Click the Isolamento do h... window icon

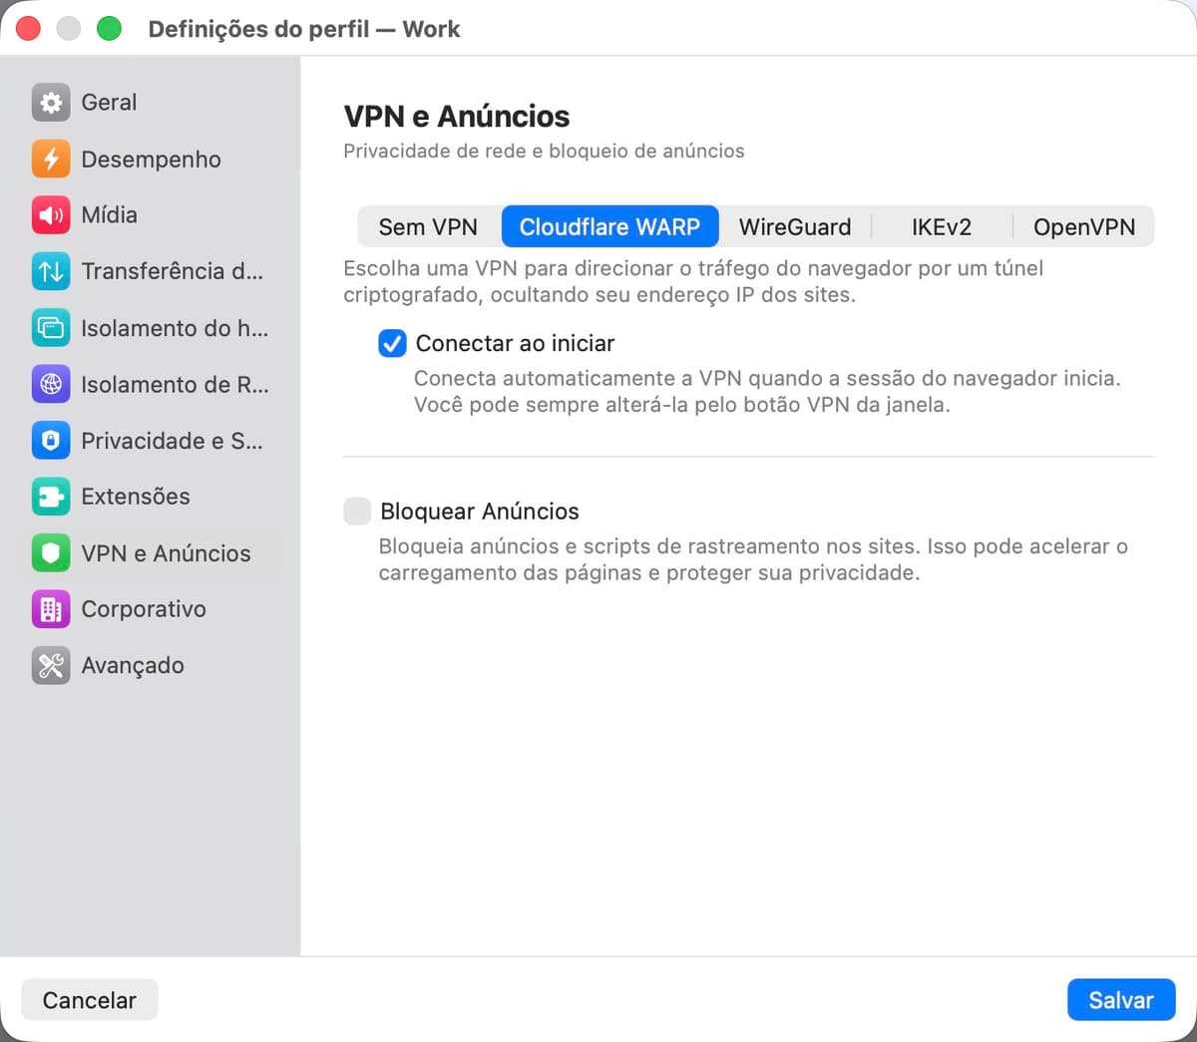51,328
